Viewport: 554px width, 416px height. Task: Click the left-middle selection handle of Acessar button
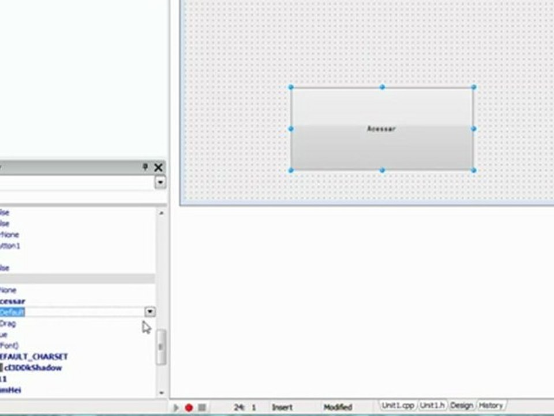pos(291,129)
